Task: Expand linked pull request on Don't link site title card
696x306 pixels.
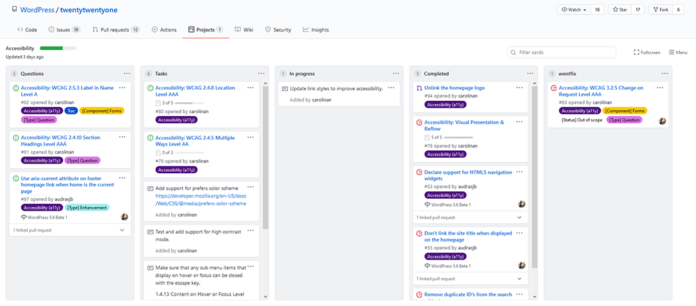Action: tap(519, 279)
